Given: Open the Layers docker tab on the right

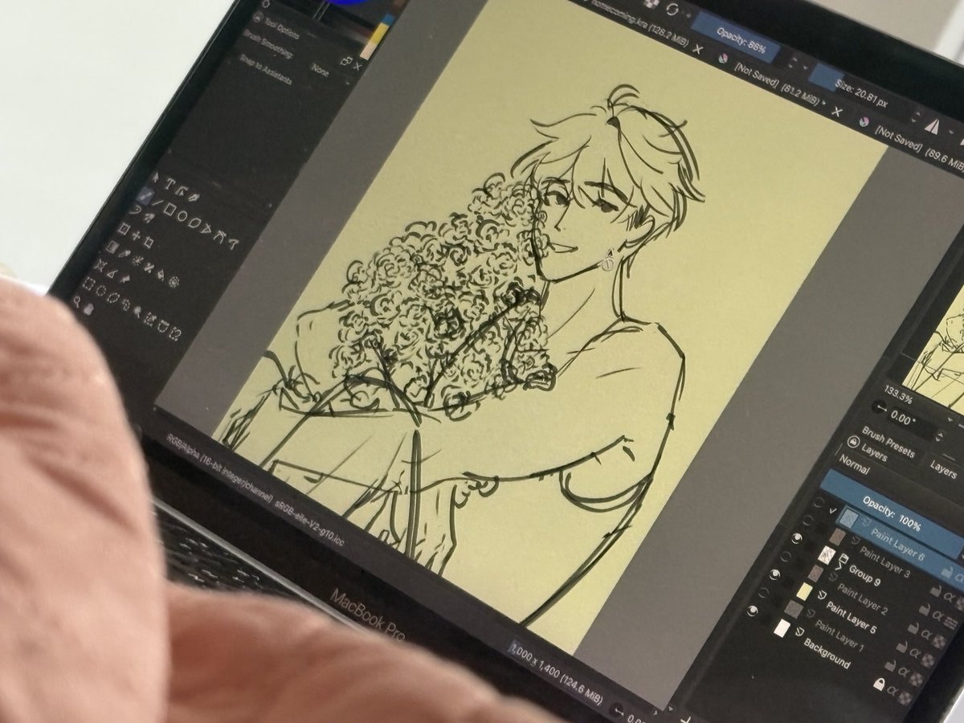Looking at the screenshot, I should 943,470.
